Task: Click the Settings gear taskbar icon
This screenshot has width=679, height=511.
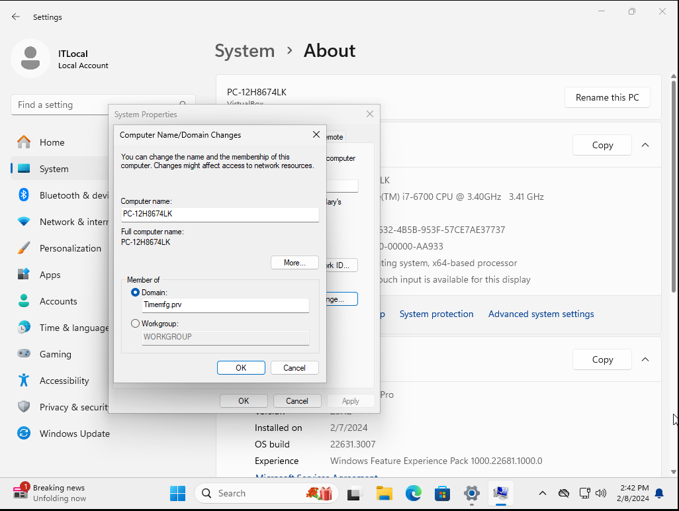Action: point(472,493)
